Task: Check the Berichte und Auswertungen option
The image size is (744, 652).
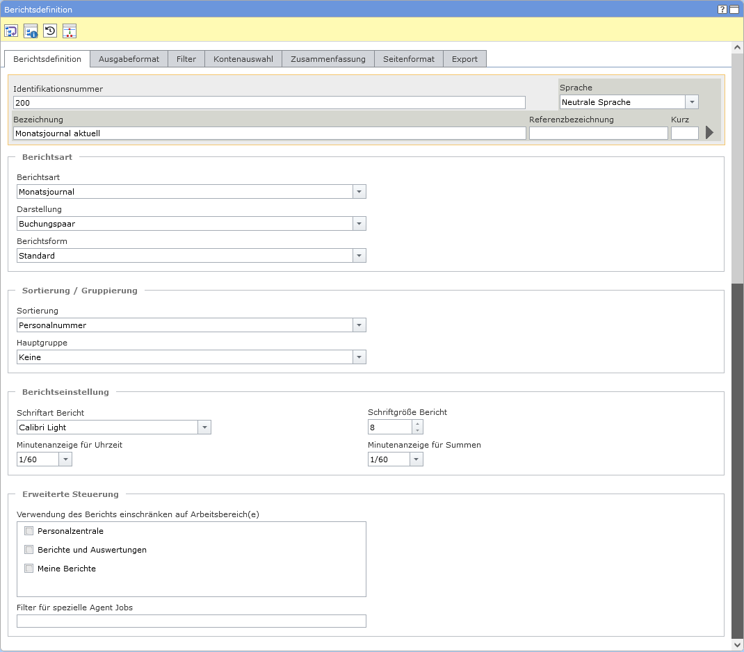Action: 29,550
